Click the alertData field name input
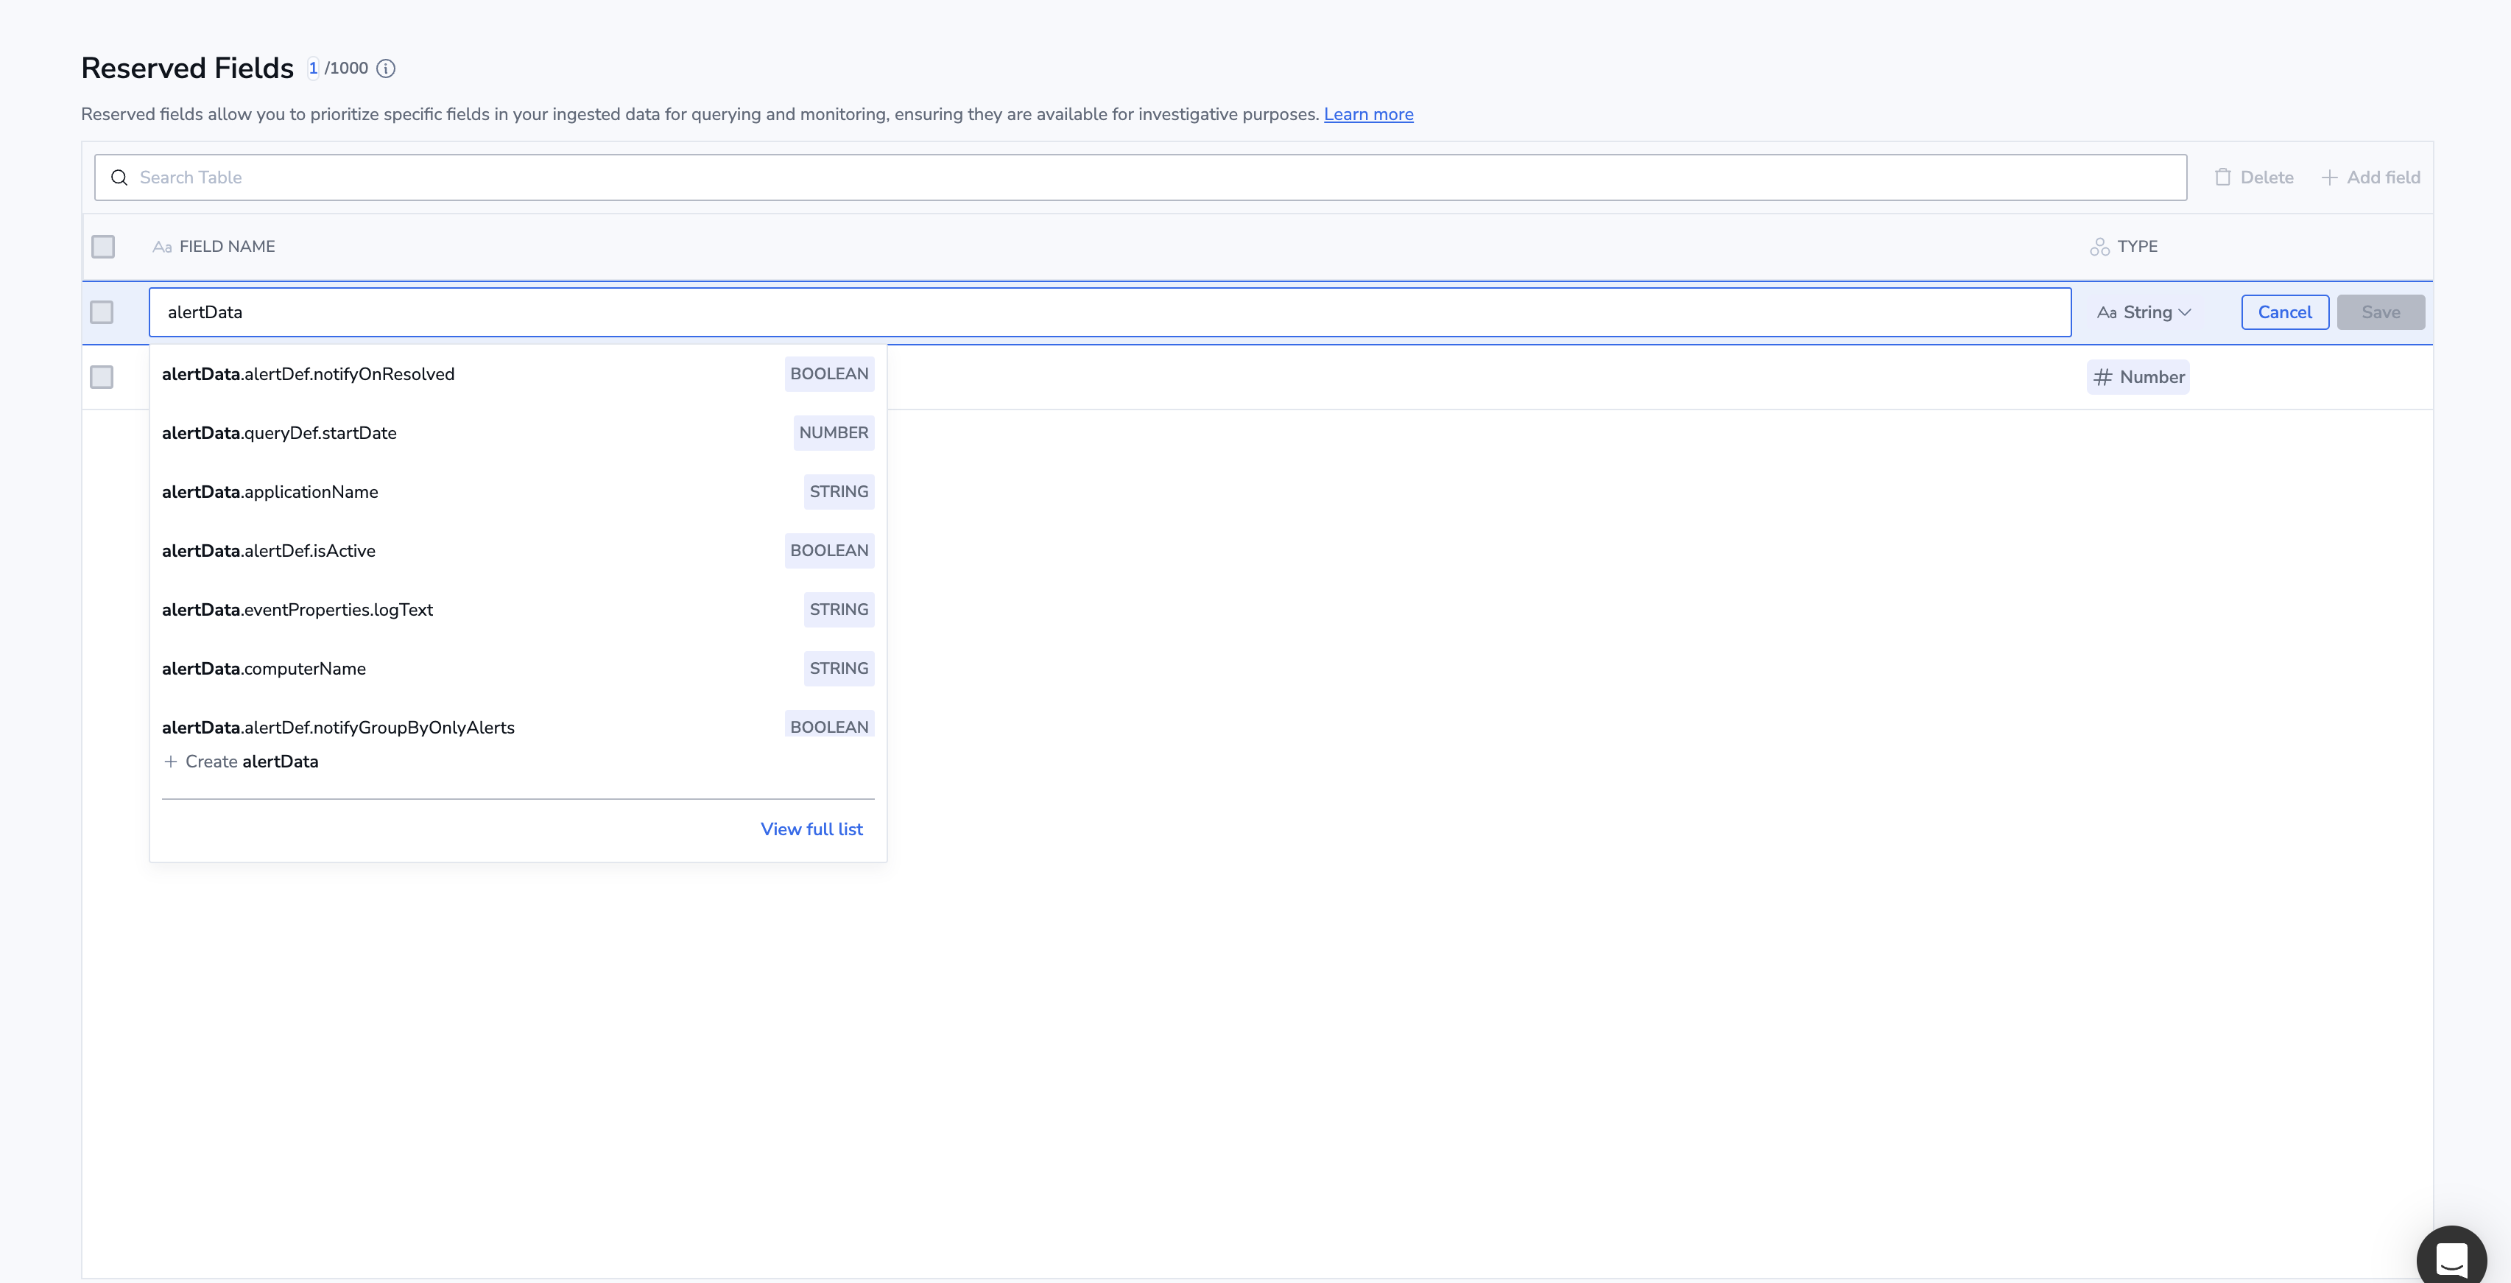This screenshot has width=2511, height=1283. pos(1109,312)
